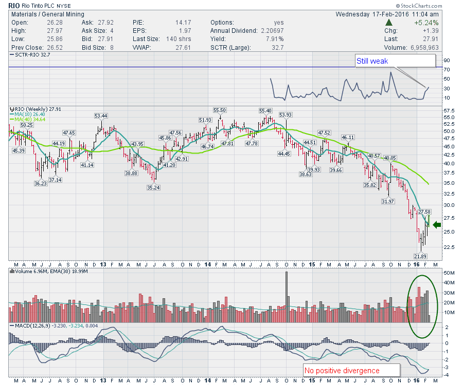Select the Low value 25.86
The height and width of the screenshot is (385, 463).
pos(55,39)
